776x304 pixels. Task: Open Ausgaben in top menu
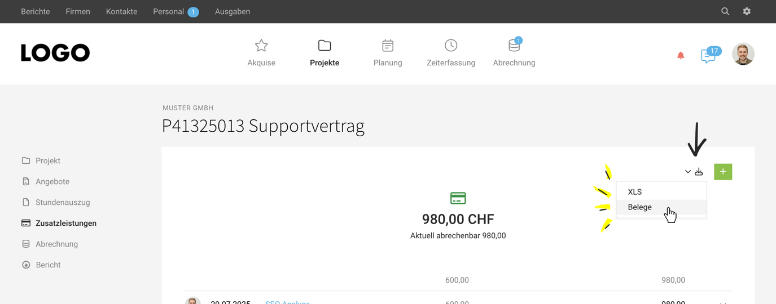(x=233, y=11)
